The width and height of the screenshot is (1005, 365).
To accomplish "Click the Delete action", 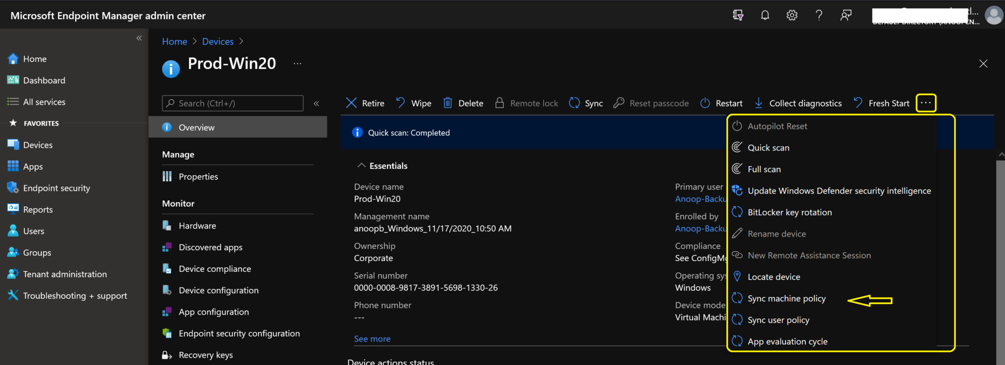I will (x=463, y=103).
